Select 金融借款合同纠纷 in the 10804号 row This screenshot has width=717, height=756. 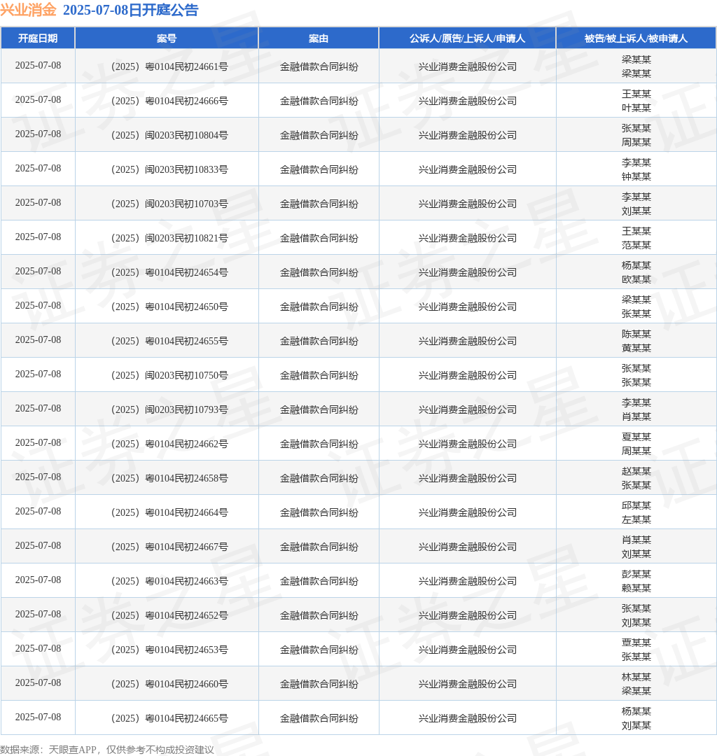click(x=319, y=135)
